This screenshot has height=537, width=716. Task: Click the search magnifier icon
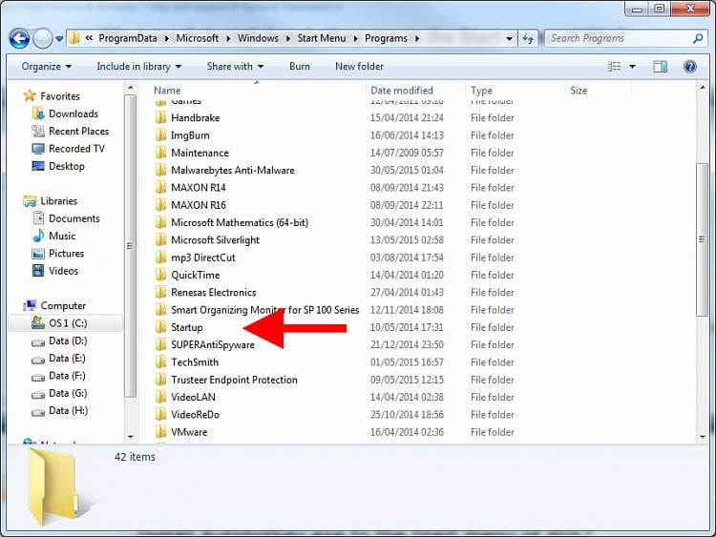pyautogui.click(x=698, y=39)
